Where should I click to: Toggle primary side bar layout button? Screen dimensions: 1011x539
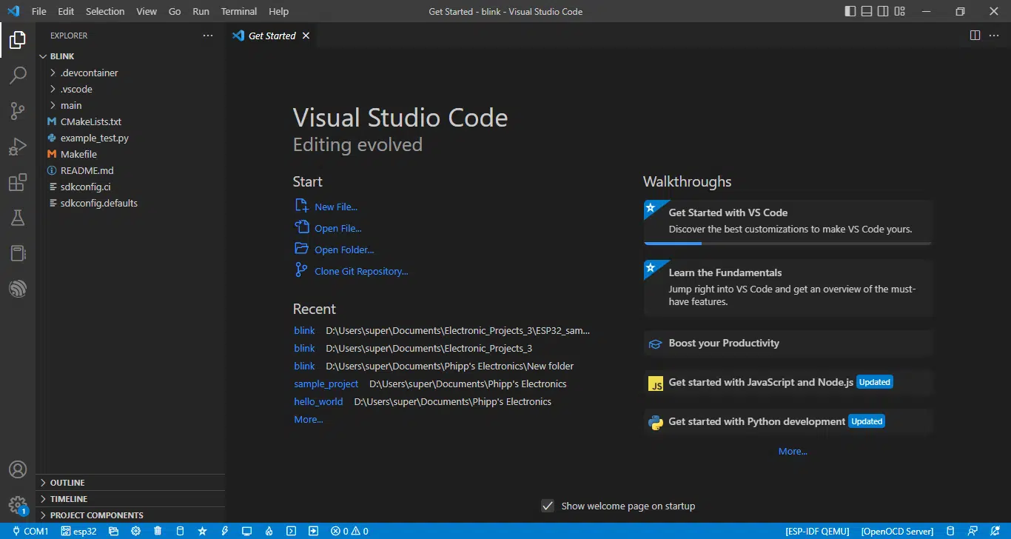point(850,11)
